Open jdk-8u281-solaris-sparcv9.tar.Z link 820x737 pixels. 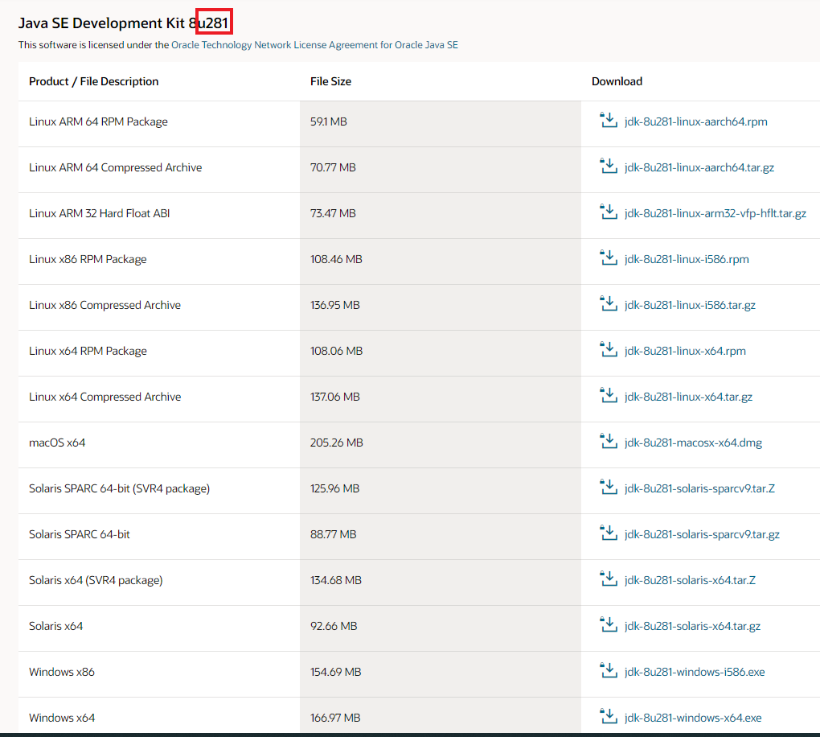(x=699, y=488)
